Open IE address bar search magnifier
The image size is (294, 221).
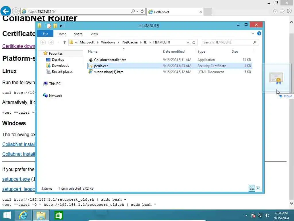133,12
